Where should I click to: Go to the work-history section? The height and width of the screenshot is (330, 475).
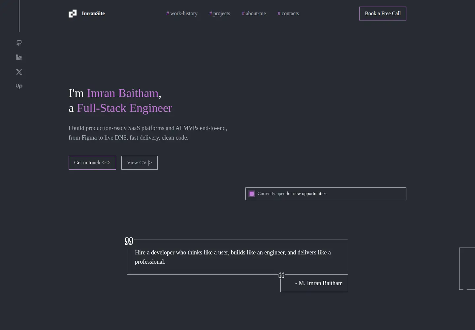coord(182,14)
